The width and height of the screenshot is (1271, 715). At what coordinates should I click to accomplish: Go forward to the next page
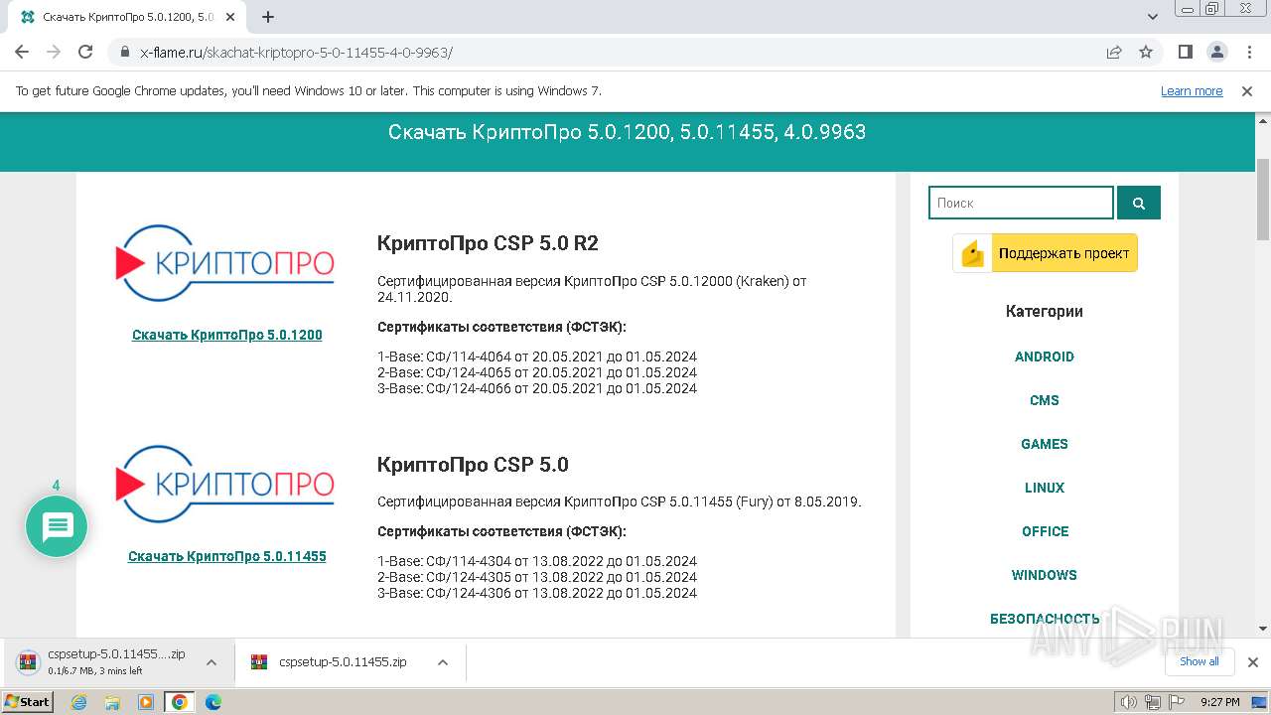tap(54, 52)
